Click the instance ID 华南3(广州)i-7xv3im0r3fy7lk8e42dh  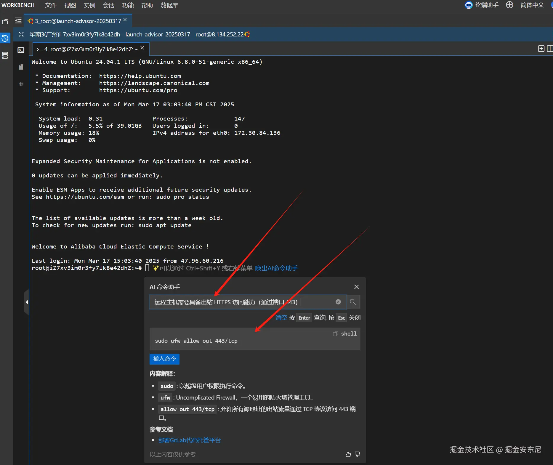point(75,34)
